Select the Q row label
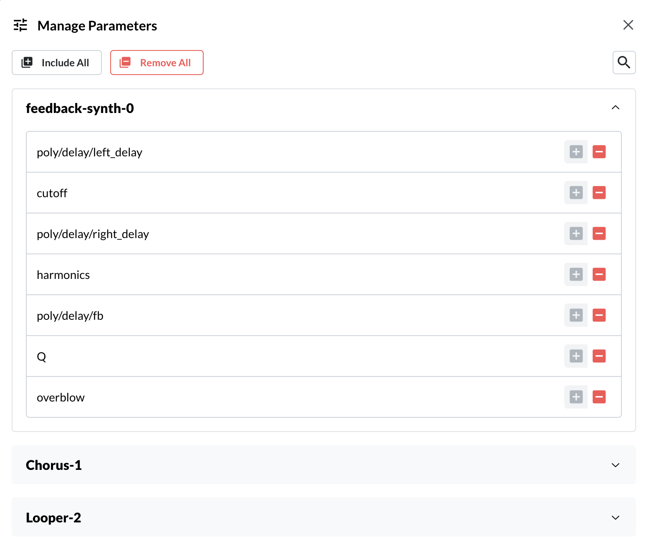The height and width of the screenshot is (547, 646). point(41,357)
